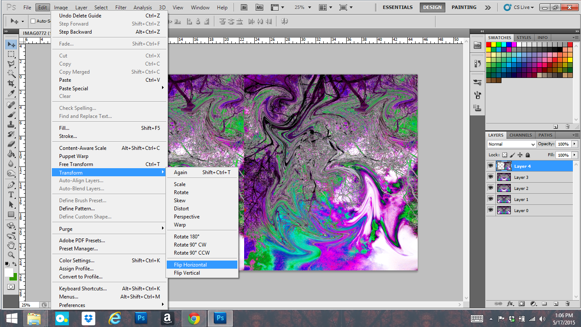Viewport: 581px width, 327px height.
Task: Open the CS Live menu button
Action: (518, 7)
